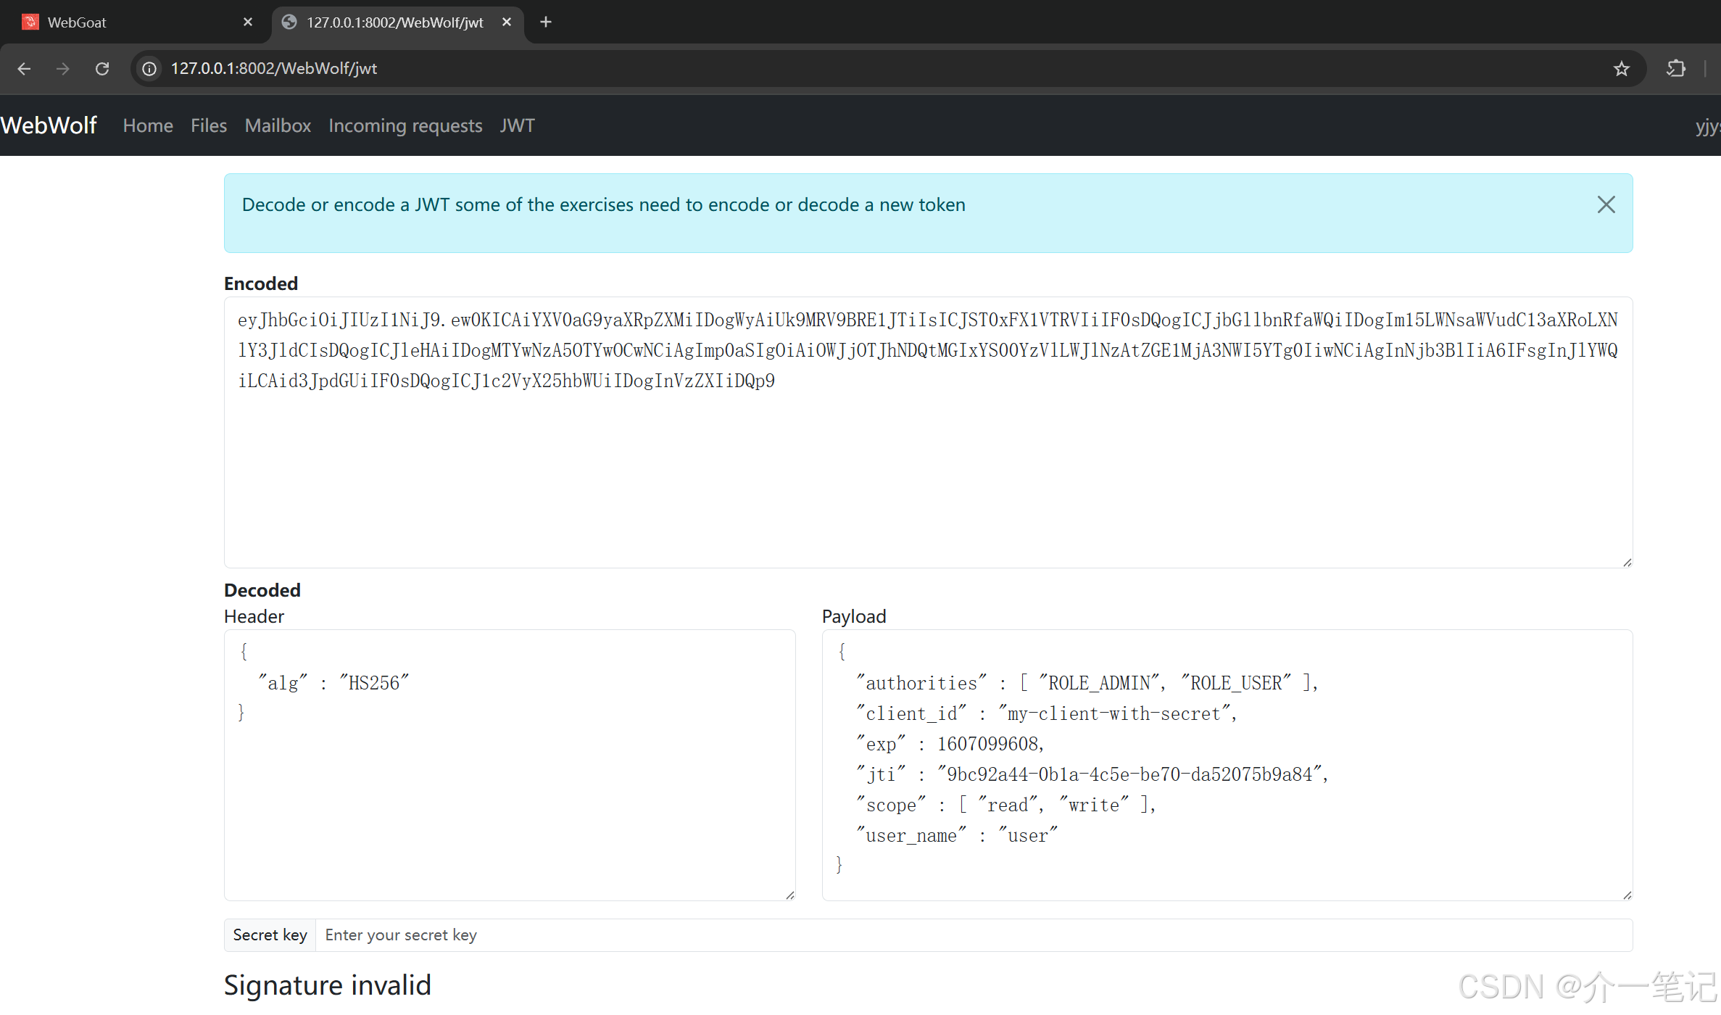Reload the current page
The height and width of the screenshot is (1015, 1721).
102,68
